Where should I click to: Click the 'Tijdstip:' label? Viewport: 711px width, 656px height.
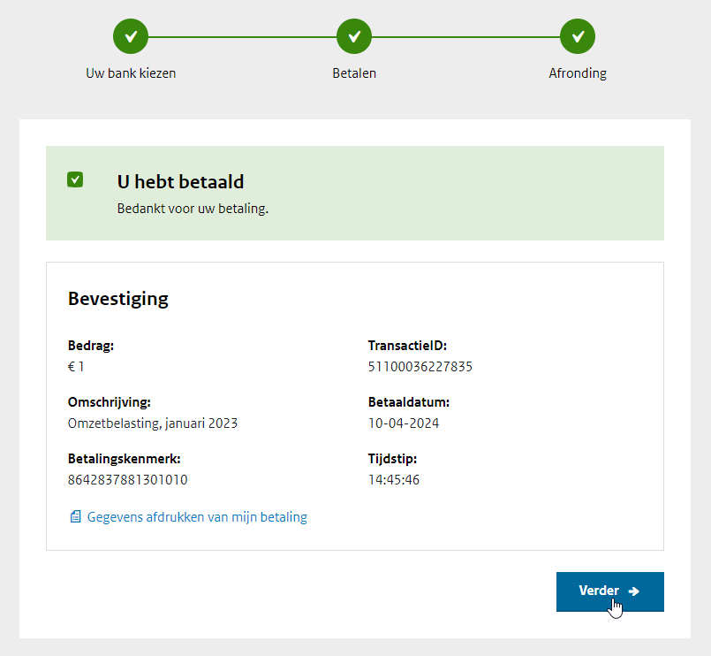point(392,459)
